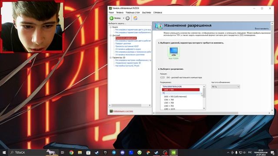Screen dimensions: 278x156
Task: Open Поворот дисплея page
Action: click(x=123, y=43)
